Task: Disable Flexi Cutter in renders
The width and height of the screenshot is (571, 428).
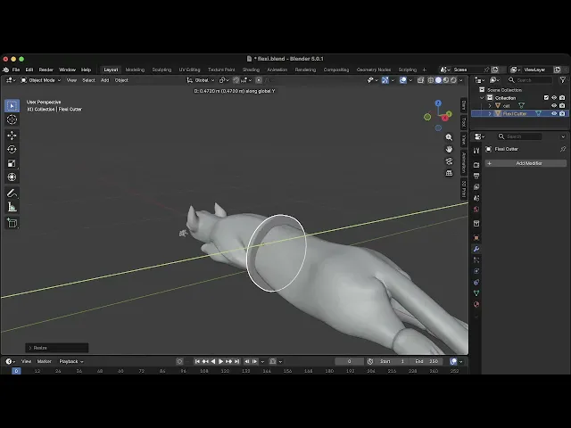Action: tap(562, 113)
